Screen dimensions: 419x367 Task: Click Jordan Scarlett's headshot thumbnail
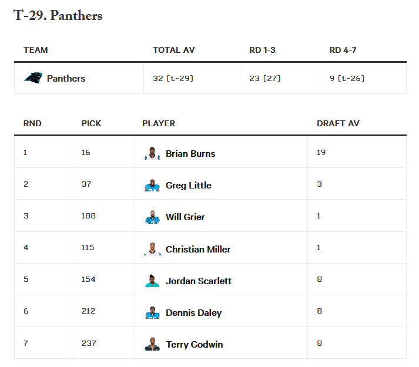(x=152, y=281)
